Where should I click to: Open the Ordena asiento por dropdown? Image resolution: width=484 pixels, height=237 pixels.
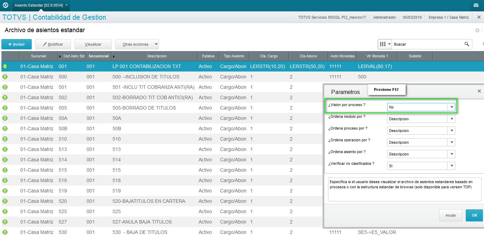click(x=451, y=154)
